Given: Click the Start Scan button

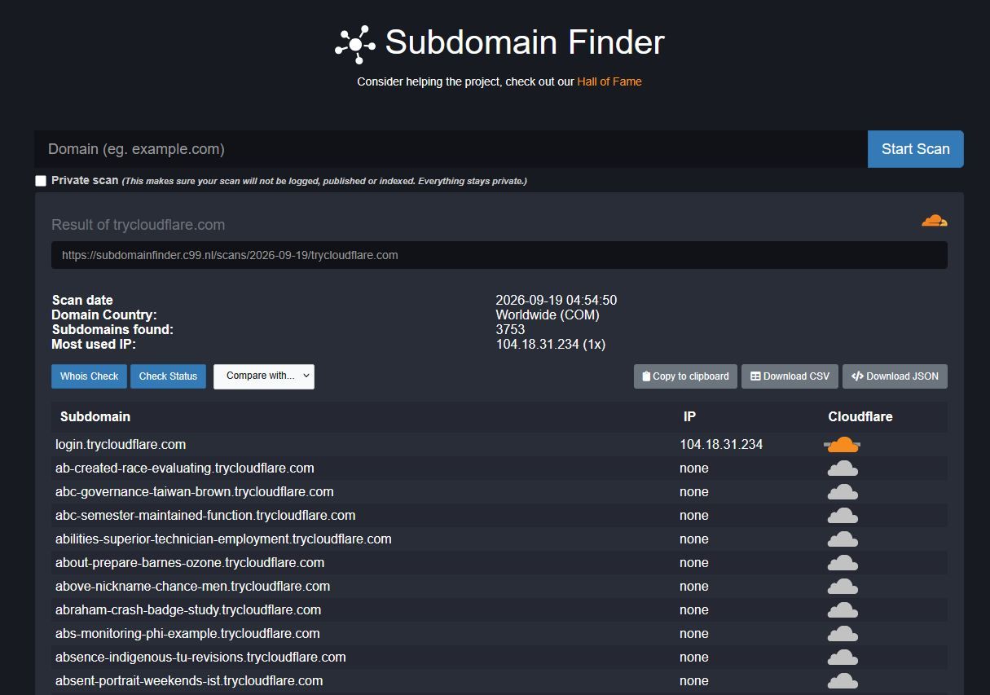Looking at the screenshot, I should click(915, 149).
